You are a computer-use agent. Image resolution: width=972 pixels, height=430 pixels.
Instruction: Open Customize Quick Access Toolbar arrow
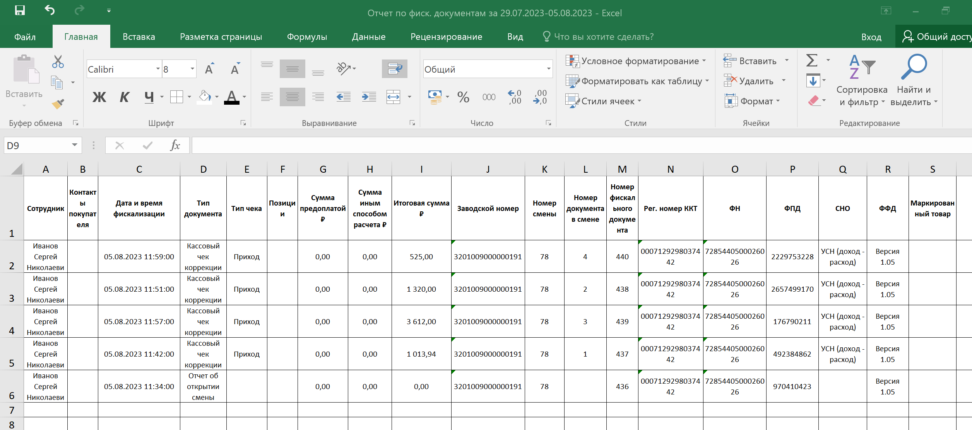109,11
